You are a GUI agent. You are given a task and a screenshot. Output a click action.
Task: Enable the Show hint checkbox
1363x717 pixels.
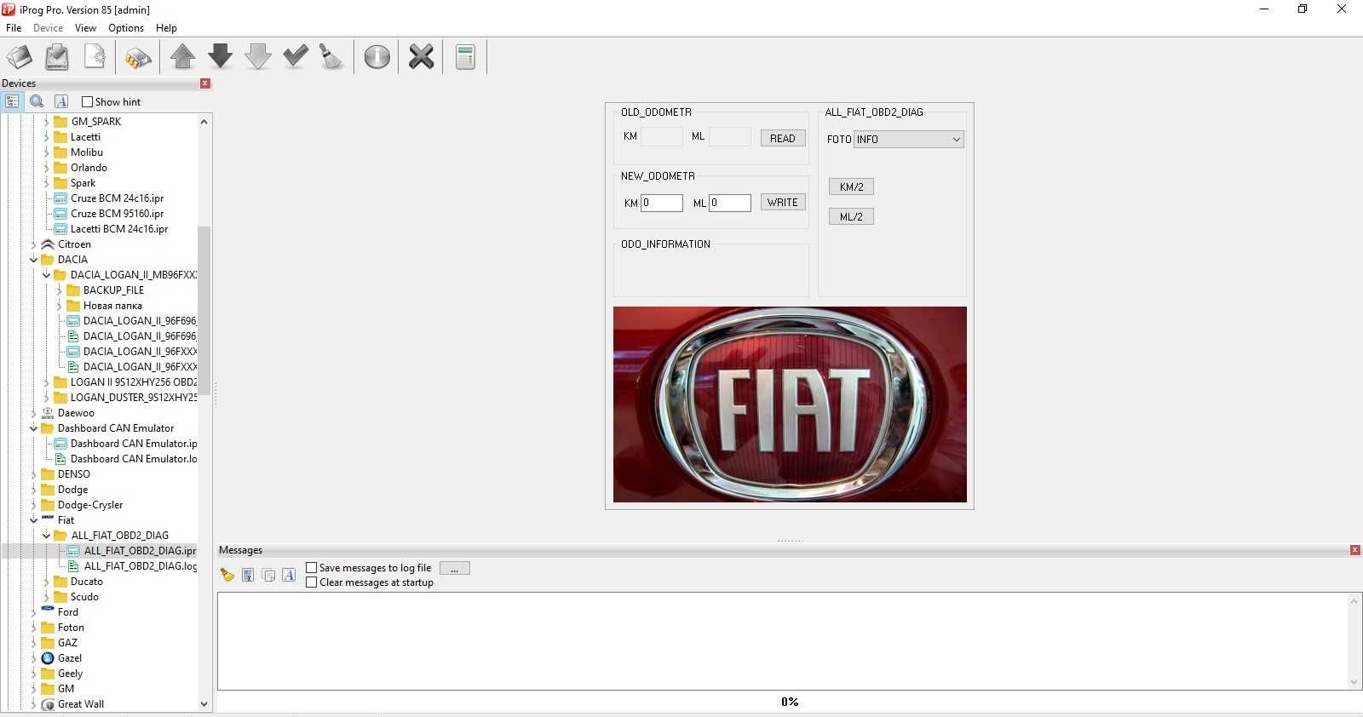click(87, 102)
